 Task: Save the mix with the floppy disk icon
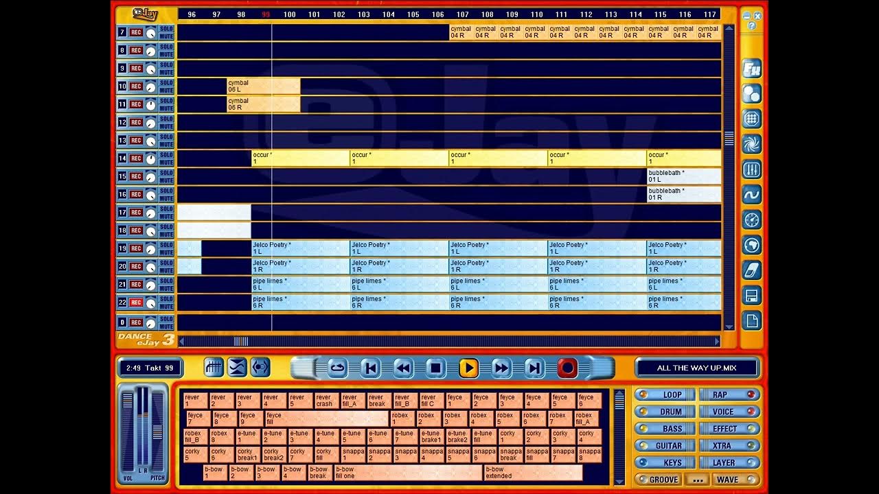pyautogui.click(x=752, y=296)
